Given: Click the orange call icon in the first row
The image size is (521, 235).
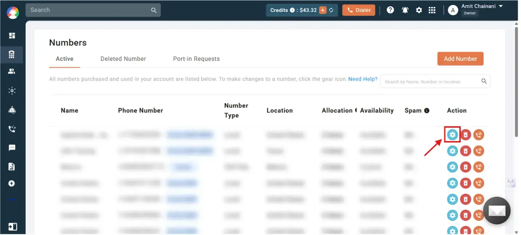Looking at the screenshot, I should 478,135.
